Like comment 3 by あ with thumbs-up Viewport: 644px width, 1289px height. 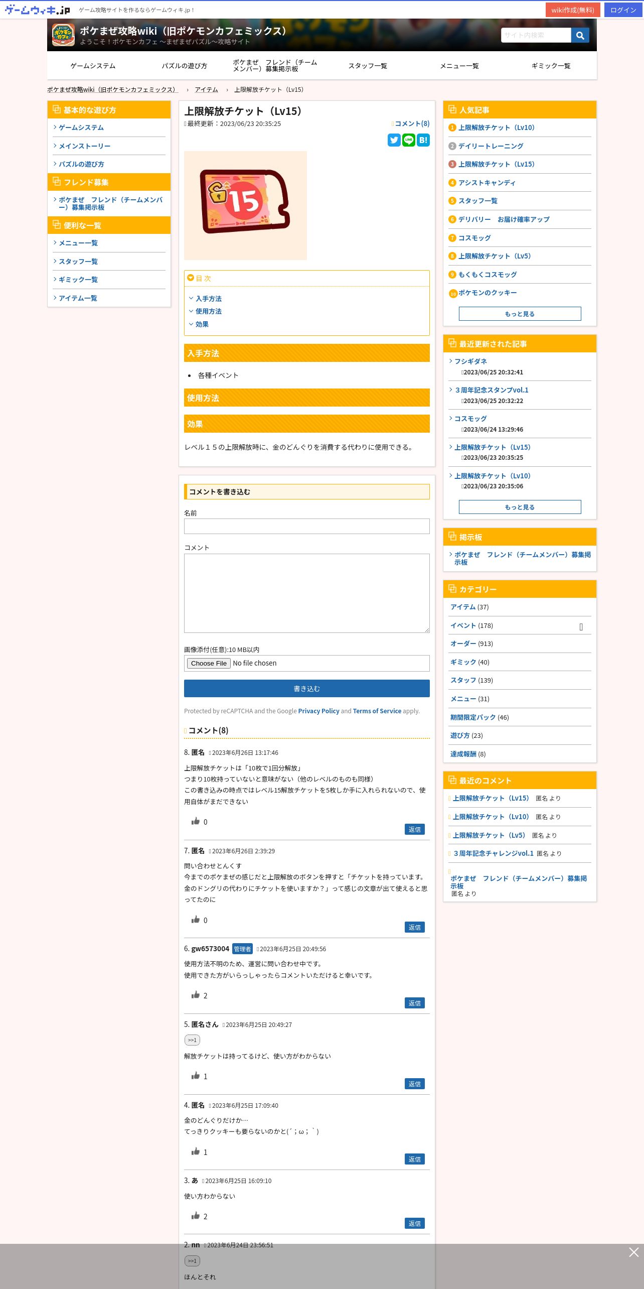[x=196, y=1216]
